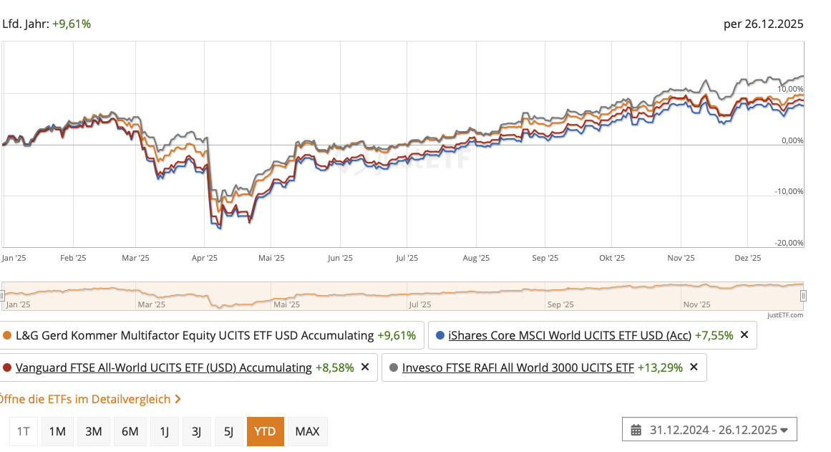
Task: Remove iShares Core MSCI World ETF from chart
Action: (744, 335)
